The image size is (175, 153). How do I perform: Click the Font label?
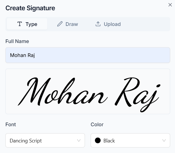[x=11, y=125]
